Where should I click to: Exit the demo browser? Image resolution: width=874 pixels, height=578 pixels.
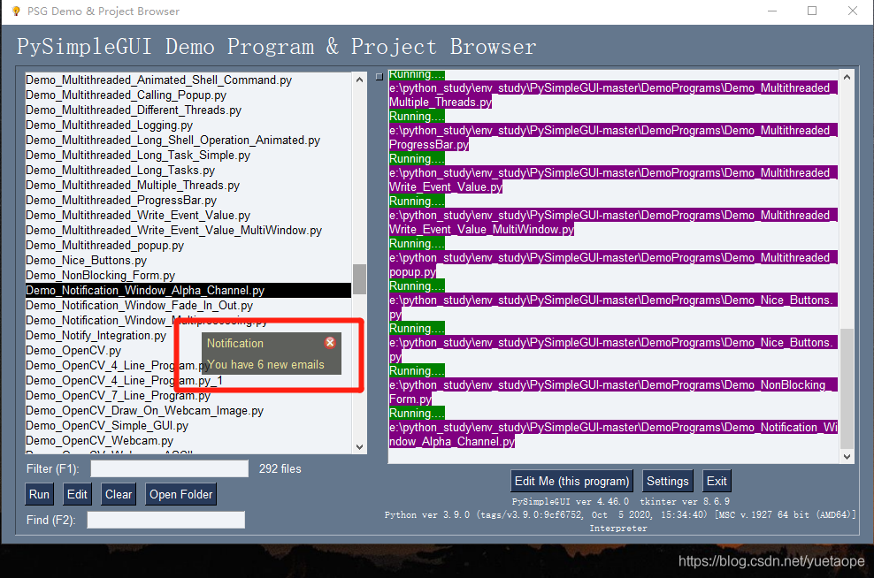pos(717,481)
